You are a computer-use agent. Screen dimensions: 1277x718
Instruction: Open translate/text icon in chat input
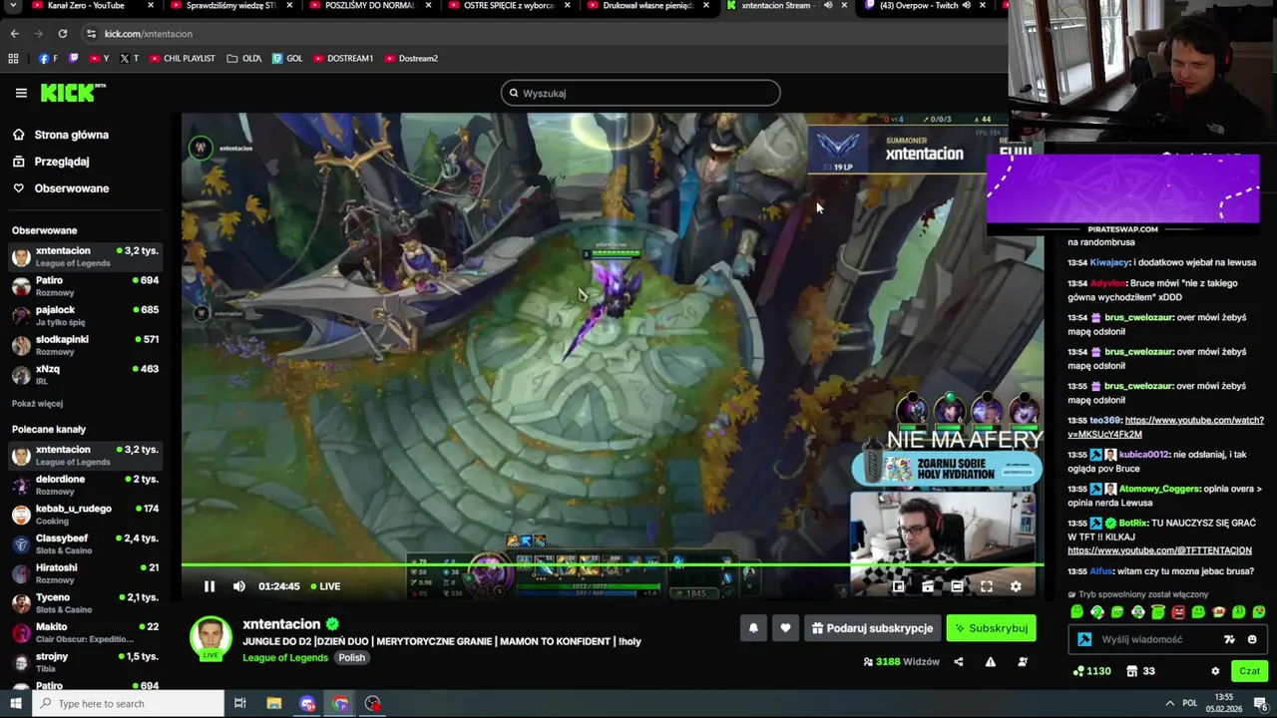[1230, 639]
